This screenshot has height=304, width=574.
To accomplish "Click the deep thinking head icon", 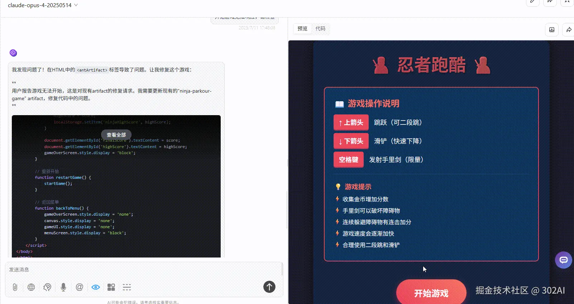I will pyautogui.click(x=47, y=287).
